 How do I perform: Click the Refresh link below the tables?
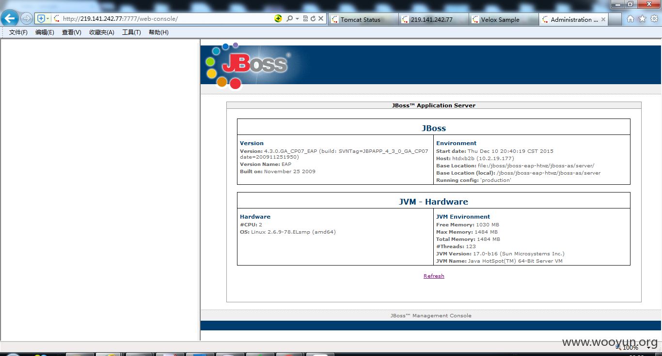click(x=434, y=276)
